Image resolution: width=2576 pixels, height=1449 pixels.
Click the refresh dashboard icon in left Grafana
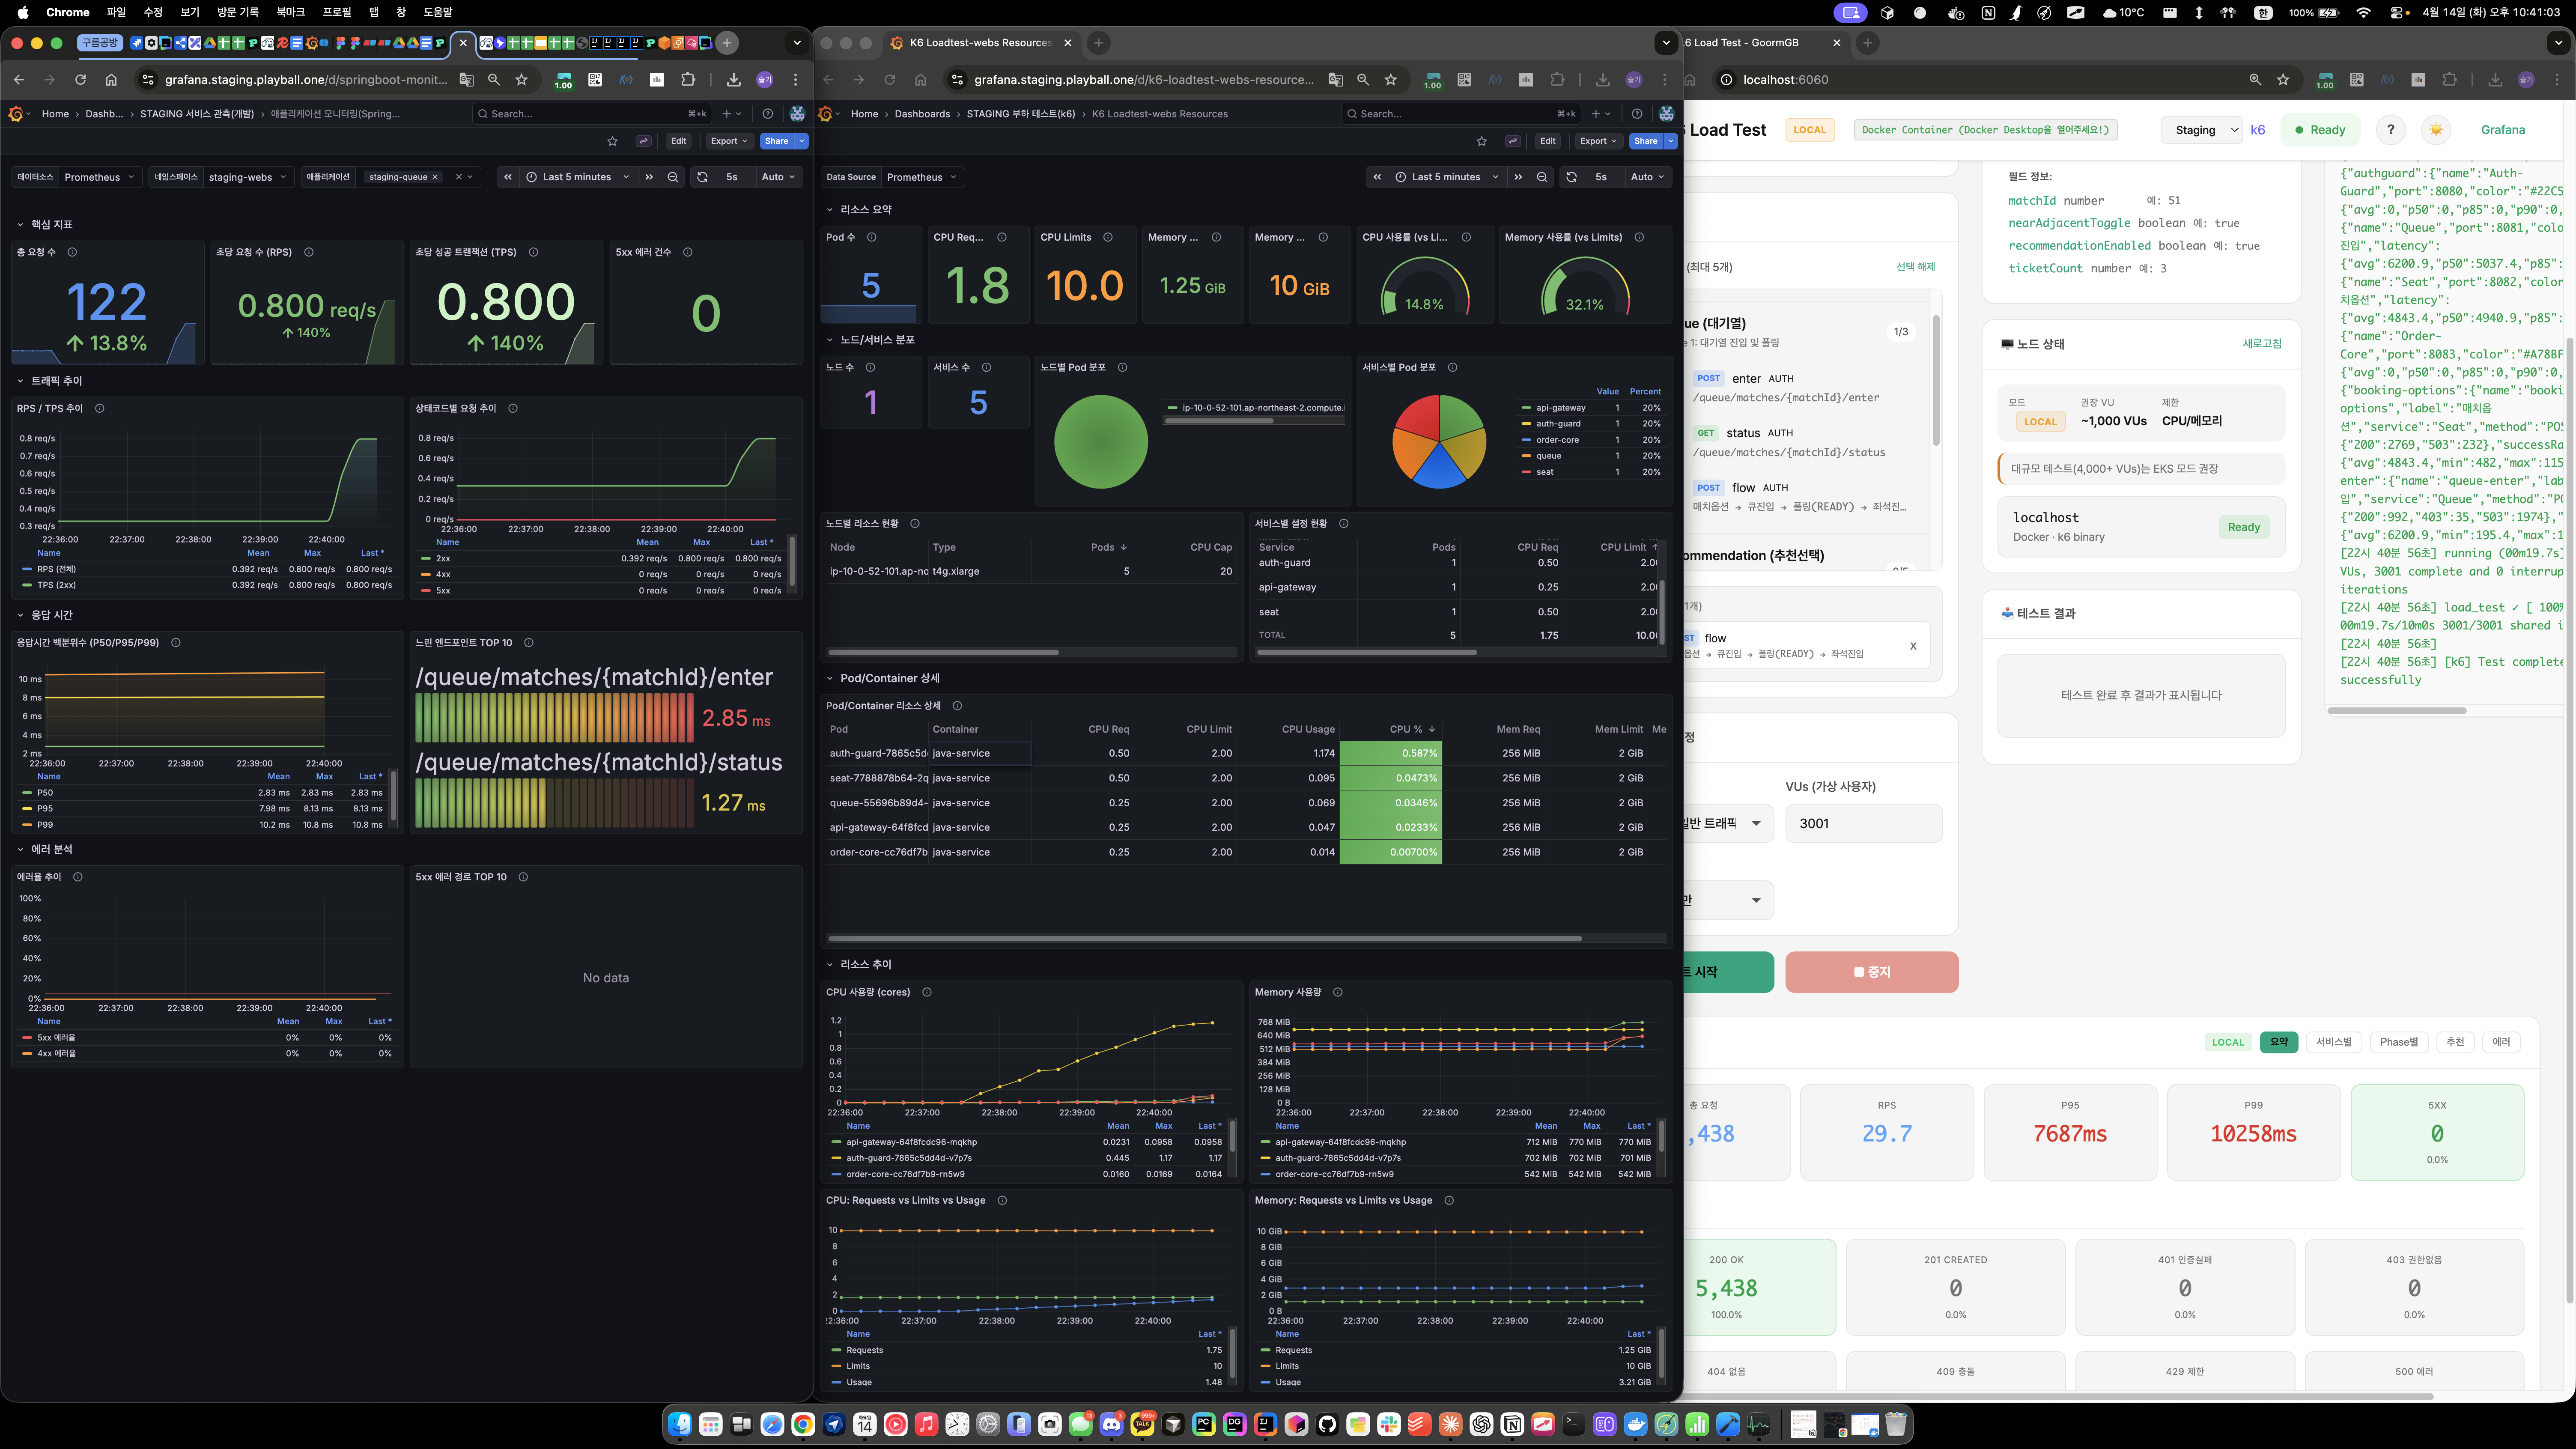click(702, 177)
